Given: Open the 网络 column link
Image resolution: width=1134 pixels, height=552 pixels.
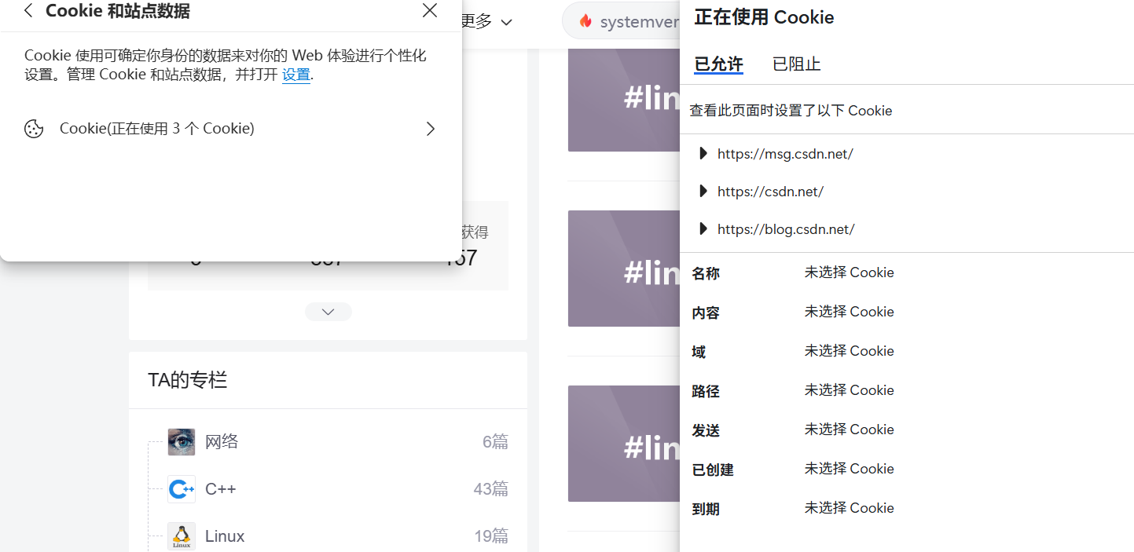Looking at the screenshot, I should tap(222, 442).
